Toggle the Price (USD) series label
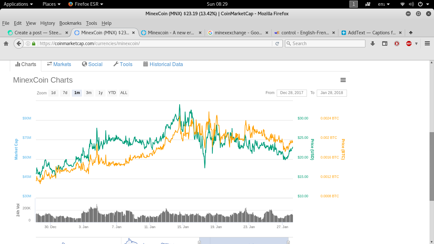This screenshot has height=244, width=434. 312,149
